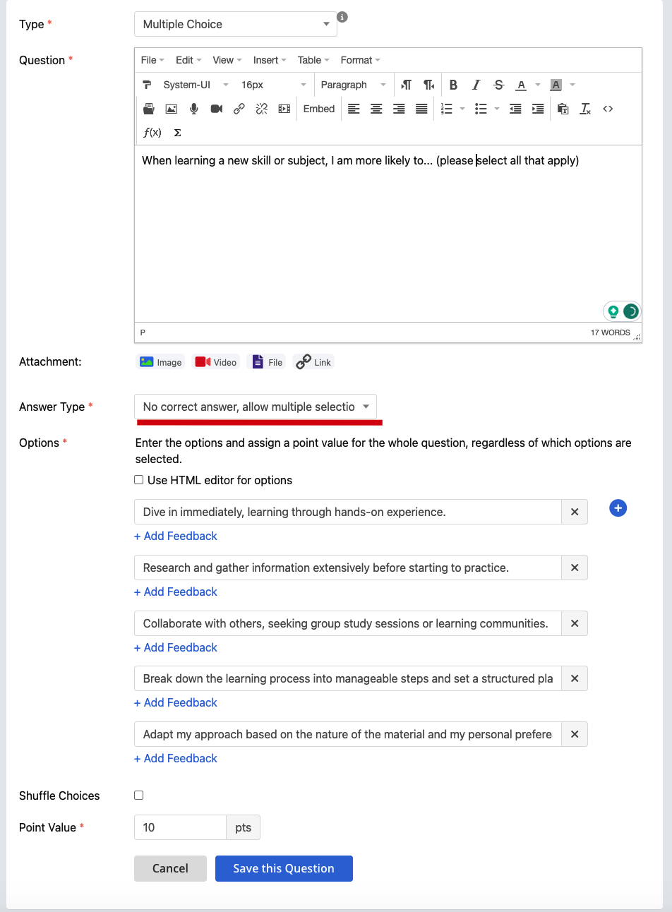Open the f(x) equation editor
Image resolution: width=672 pixels, height=912 pixels.
pyautogui.click(x=152, y=133)
